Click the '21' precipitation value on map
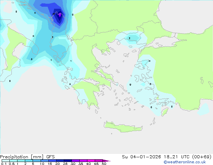213x165 pixels. click(x=54, y=14)
